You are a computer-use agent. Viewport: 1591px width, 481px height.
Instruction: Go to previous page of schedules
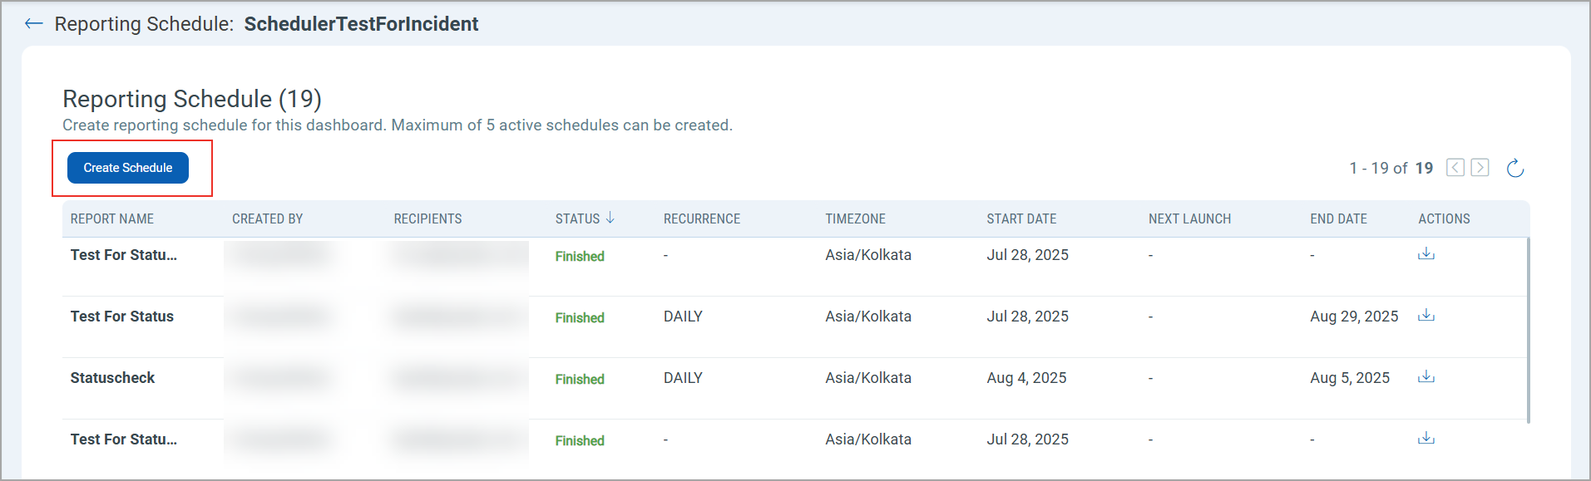[1455, 168]
